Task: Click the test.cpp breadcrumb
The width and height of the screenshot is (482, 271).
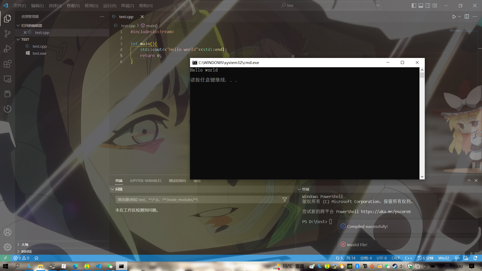Action: [125, 26]
